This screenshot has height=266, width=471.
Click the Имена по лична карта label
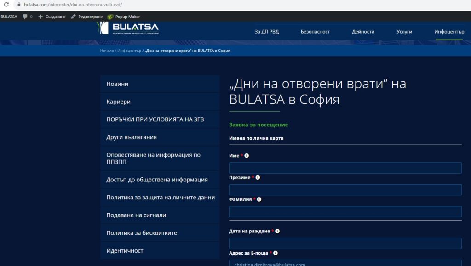(256, 138)
